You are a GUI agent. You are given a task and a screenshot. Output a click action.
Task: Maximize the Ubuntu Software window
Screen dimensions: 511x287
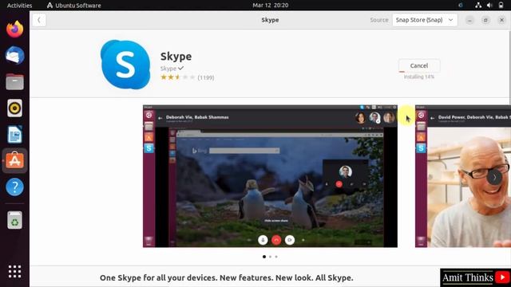[485, 20]
